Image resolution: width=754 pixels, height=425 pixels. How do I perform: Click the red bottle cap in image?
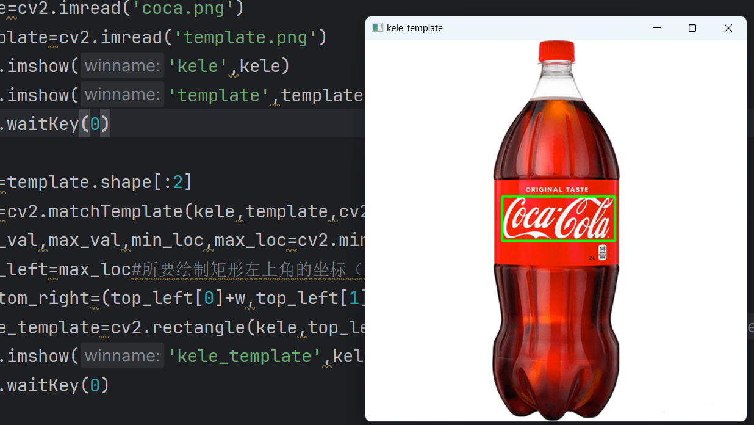[557, 51]
